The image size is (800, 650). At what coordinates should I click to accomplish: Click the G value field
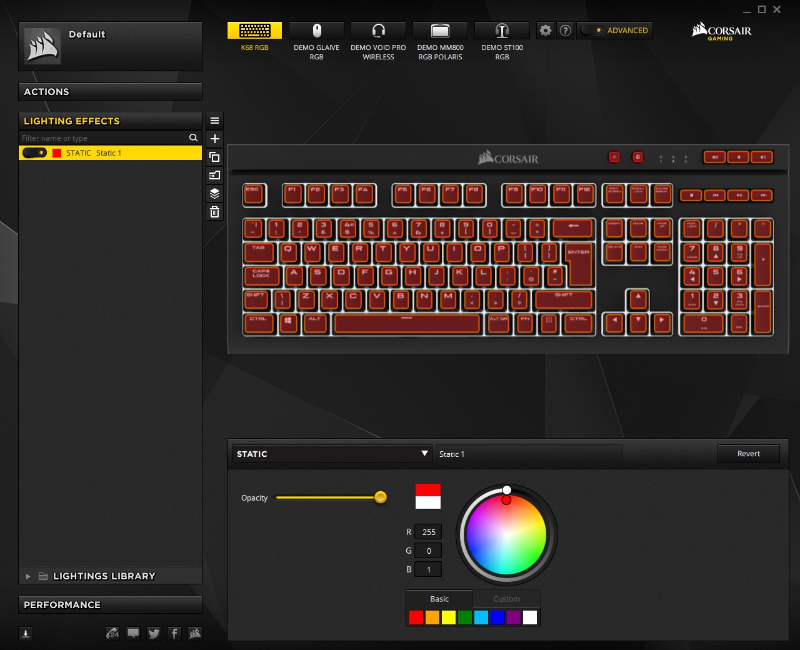tap(428, 551)
